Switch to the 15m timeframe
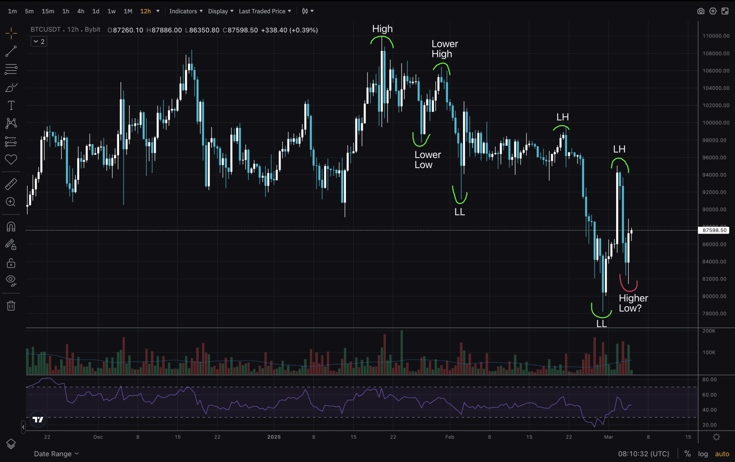 (48, 11)
